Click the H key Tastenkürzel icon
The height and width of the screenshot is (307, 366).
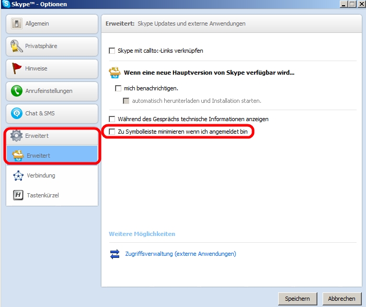tap(18, 195)
